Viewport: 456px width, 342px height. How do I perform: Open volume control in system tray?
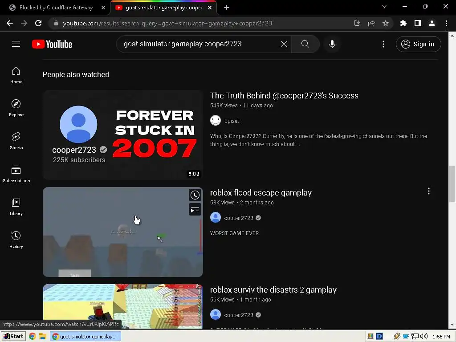(424, 337)
